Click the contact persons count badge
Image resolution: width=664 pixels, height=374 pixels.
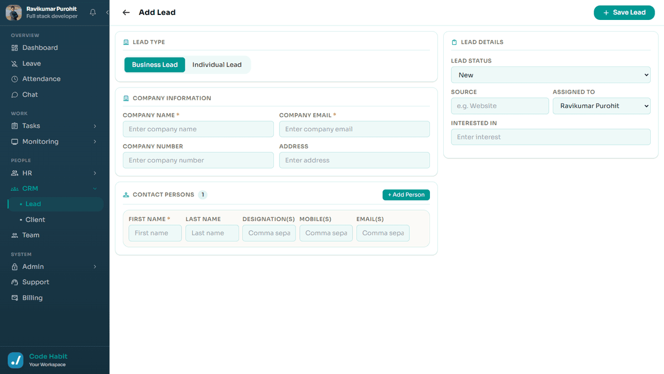click(203, 195)
